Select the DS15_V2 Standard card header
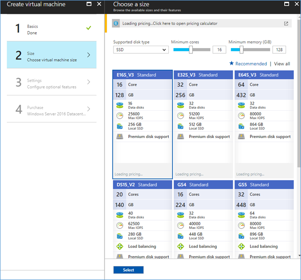The image size is (301, 280). point(142,185)
